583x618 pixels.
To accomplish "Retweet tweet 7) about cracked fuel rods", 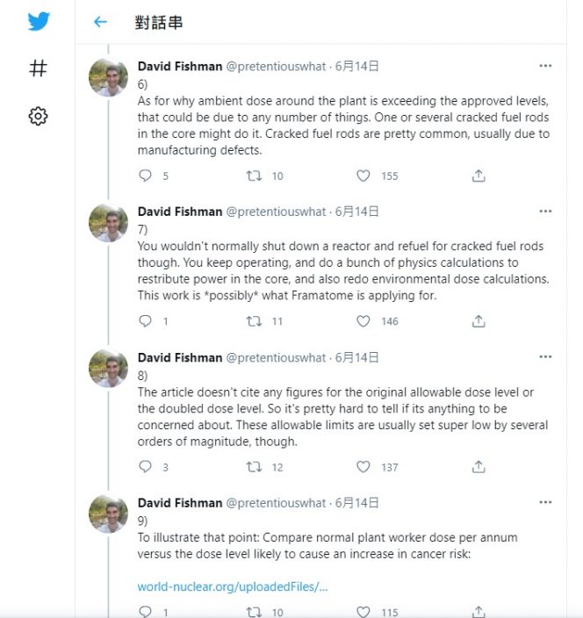I will click(x=254, y=321).
